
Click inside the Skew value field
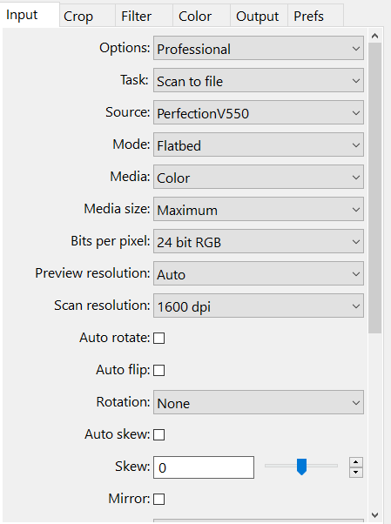[204, 467]
